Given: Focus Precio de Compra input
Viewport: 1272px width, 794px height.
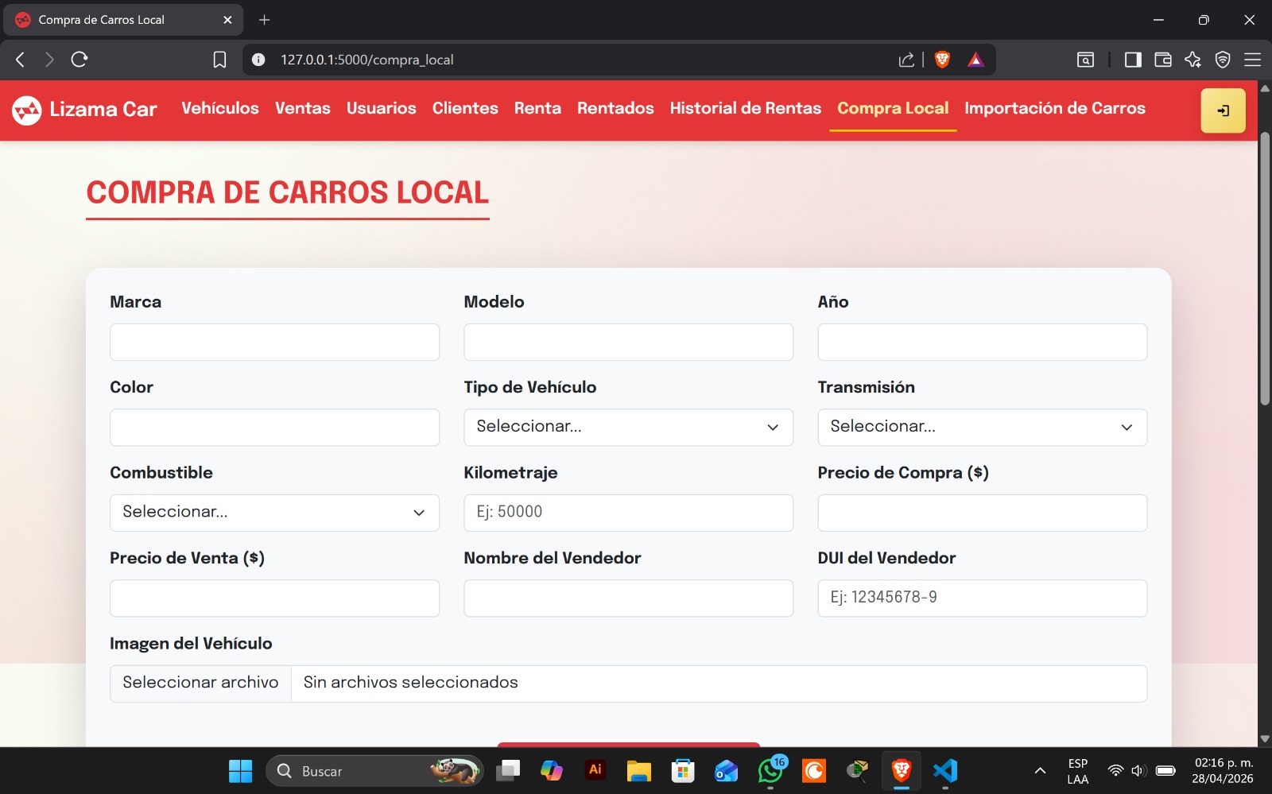Looking at the screenshot, I should 982,513.
